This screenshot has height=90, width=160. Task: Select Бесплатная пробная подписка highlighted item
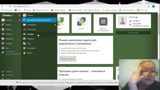click(39, 20)
